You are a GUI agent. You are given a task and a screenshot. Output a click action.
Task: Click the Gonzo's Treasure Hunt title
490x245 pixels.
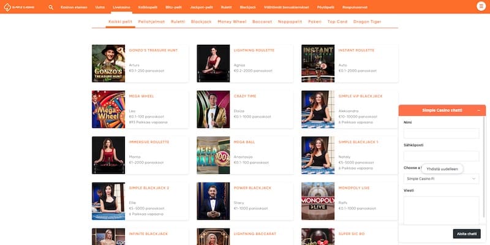(153, 50)
